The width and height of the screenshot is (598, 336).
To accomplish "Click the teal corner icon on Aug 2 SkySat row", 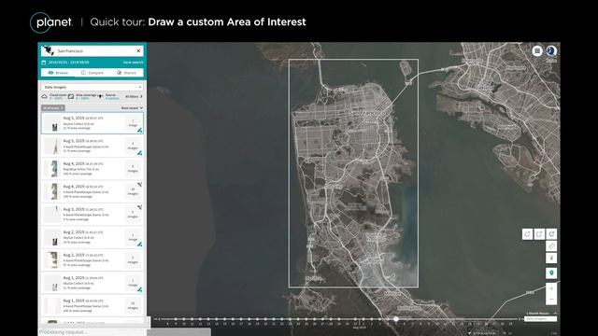I will 140,245.
